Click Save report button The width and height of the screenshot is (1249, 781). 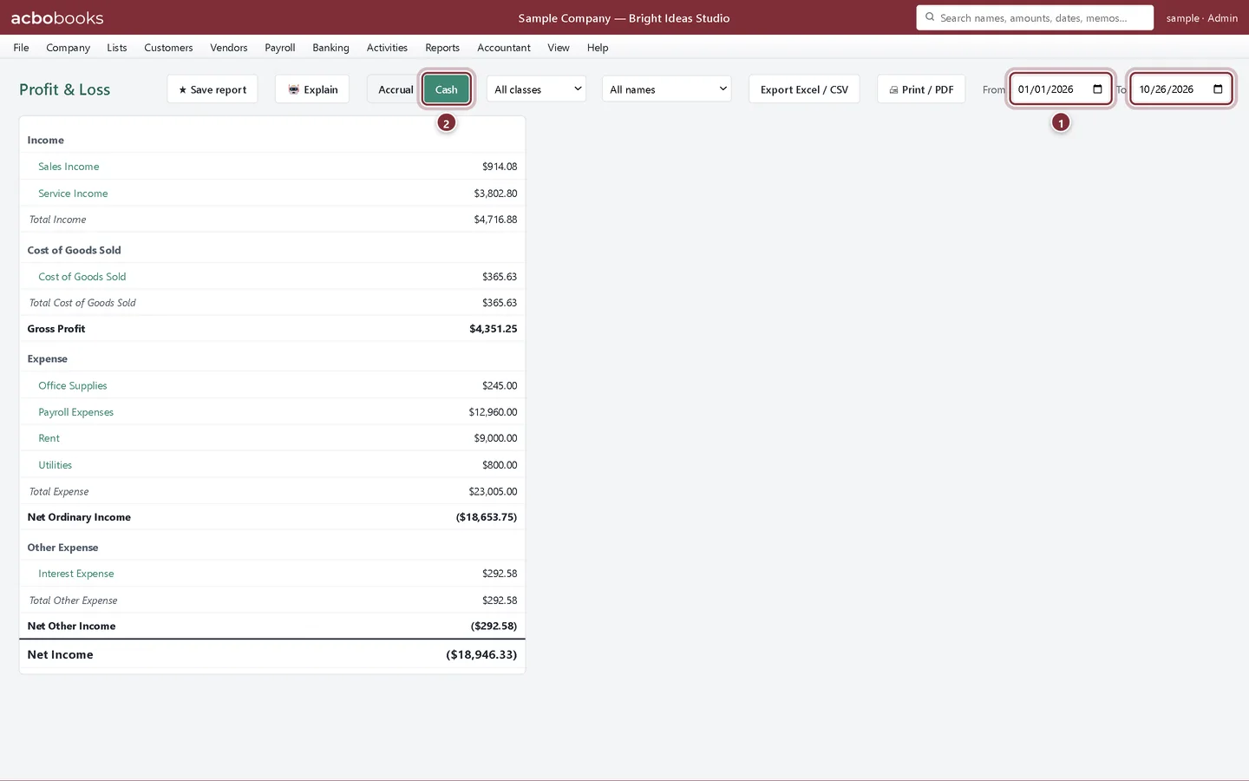coord(213,89)
